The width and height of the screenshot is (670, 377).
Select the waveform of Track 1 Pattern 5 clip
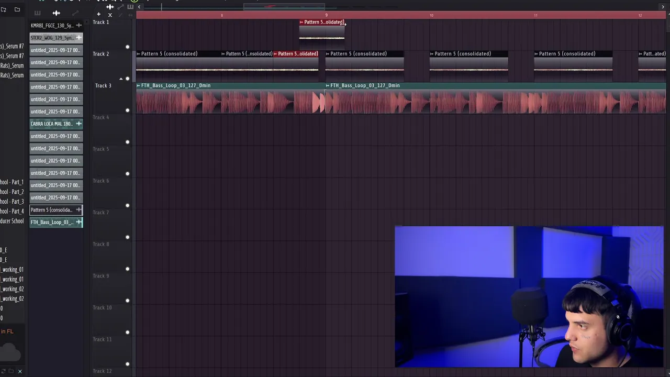322,38
